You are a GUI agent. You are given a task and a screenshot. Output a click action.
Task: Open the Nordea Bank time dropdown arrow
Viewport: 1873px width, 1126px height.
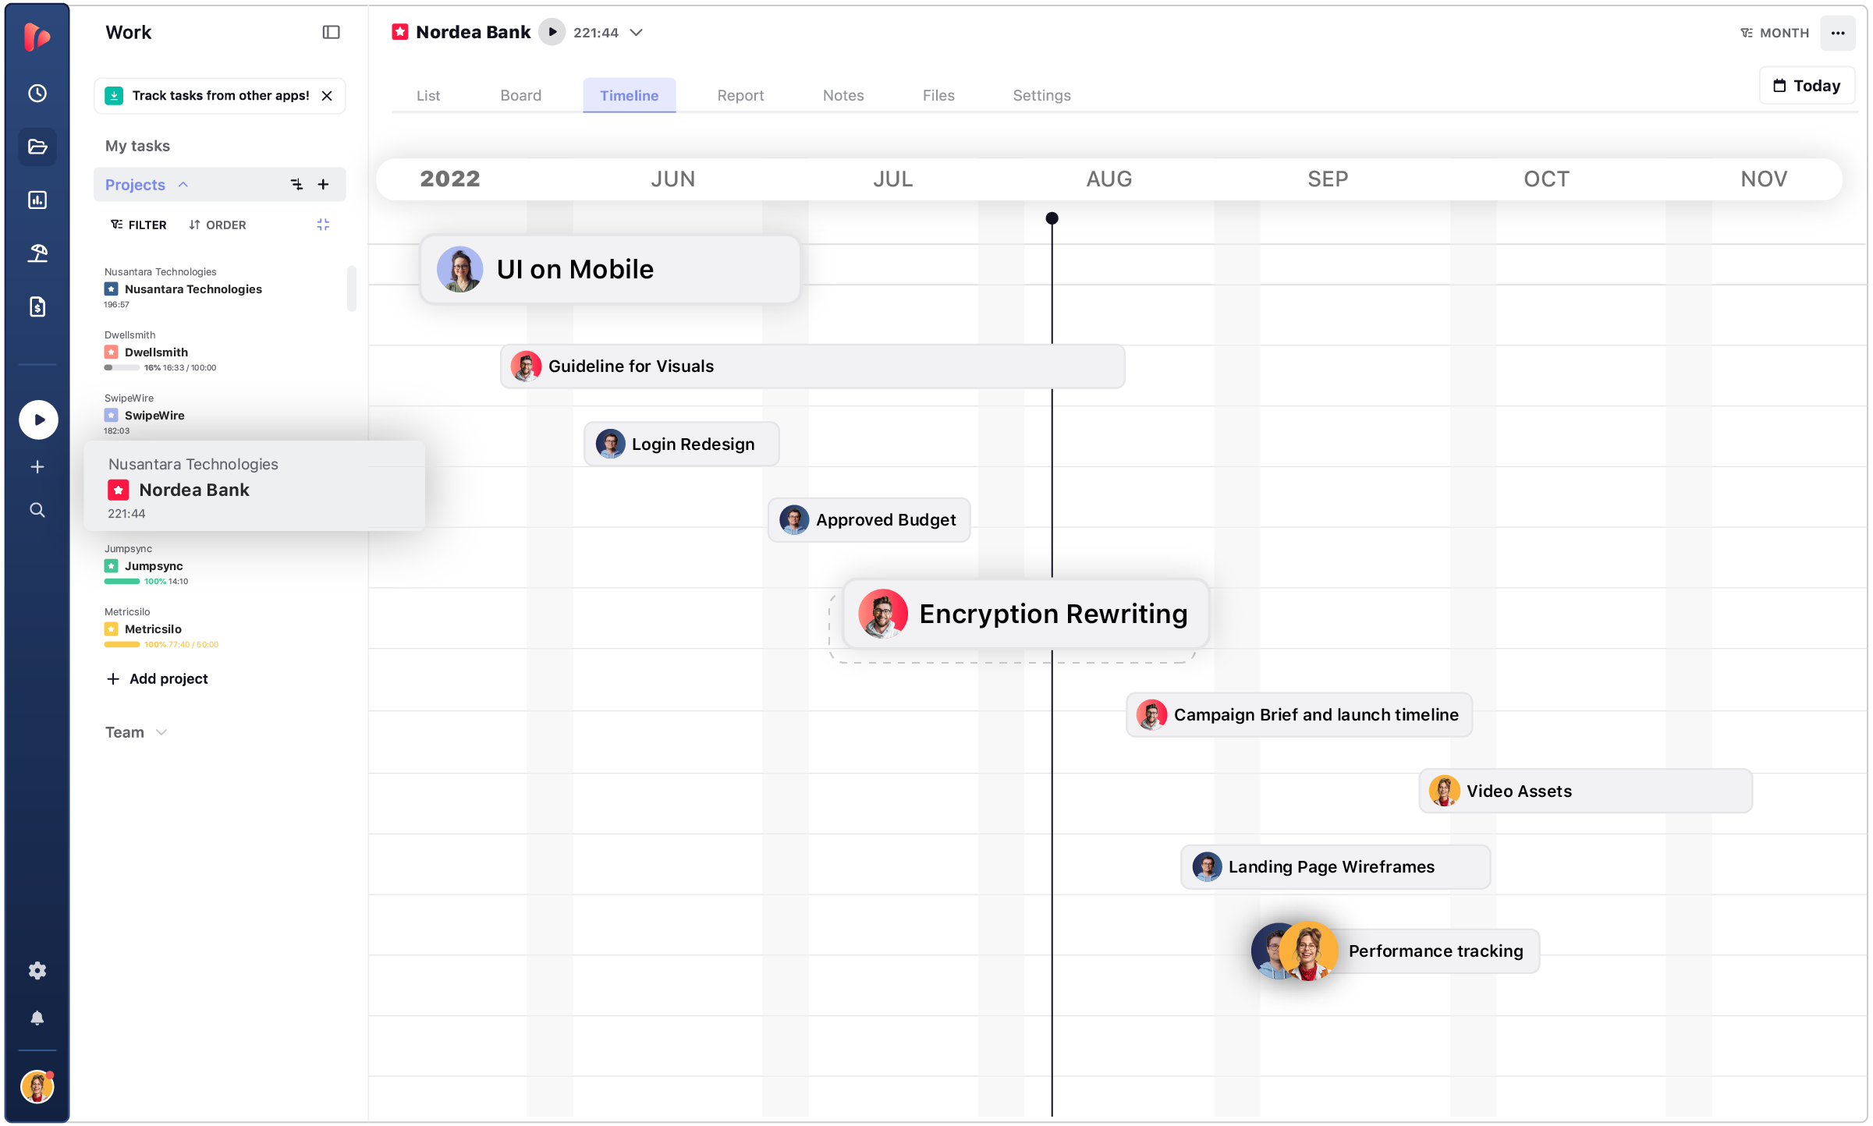pyautogui.click(x=637, y=33)
